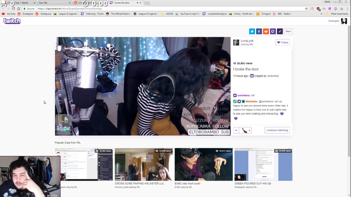Click the magenta square extension icon

(330, 9)
